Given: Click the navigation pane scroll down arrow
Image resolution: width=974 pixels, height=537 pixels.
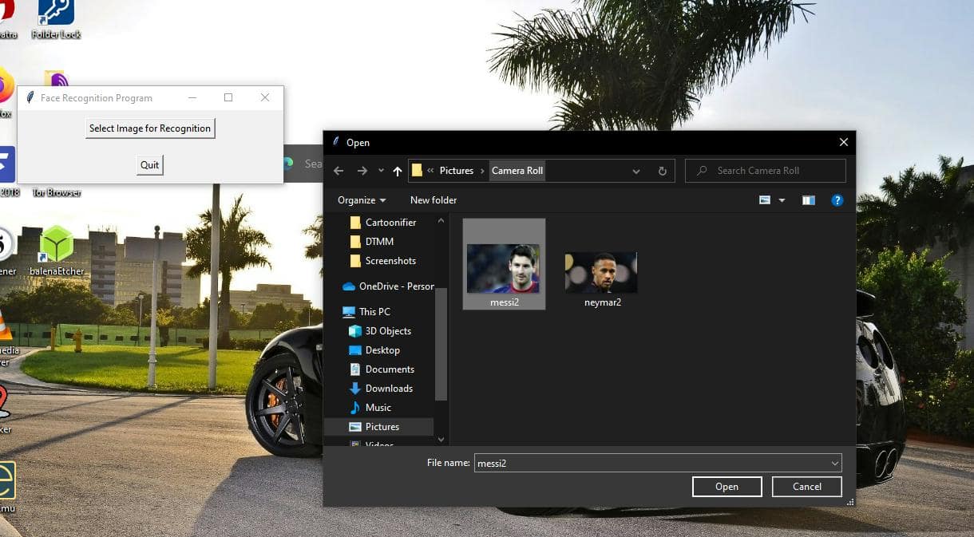Looking at the screenshot, I should (x=441, y=439).
